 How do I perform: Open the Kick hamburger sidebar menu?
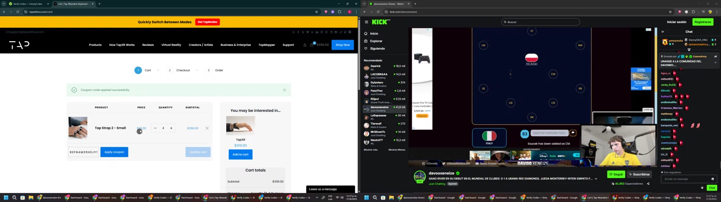tap(366, 22)
